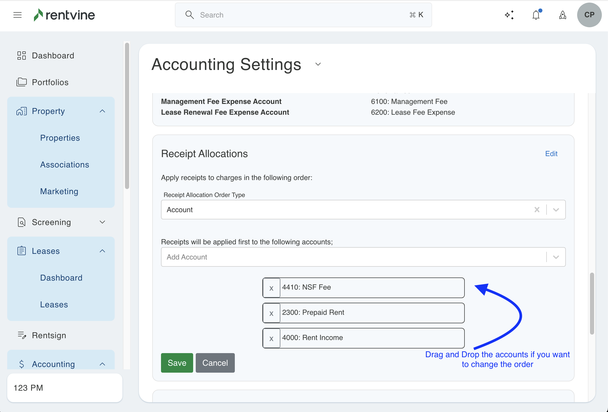Open the CP user avatar menu
Screen dimensions: 608x412
[589, 15]
